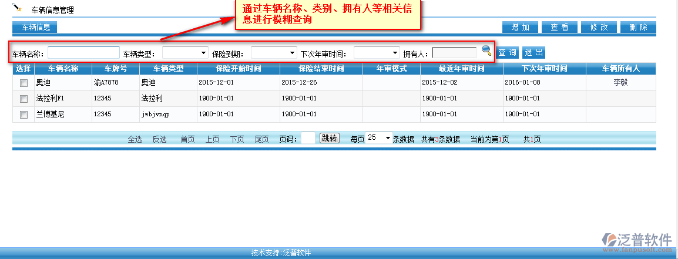Click the date 2015-12-02
The width and height of the screenshot is (678, 259).
pyautogui.click(x=439, y=82)
